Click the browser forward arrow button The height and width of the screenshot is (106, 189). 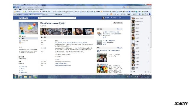(17, 7)
